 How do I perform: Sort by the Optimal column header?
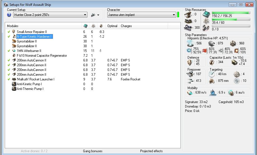pyautogui.click(x=112, y=26)
